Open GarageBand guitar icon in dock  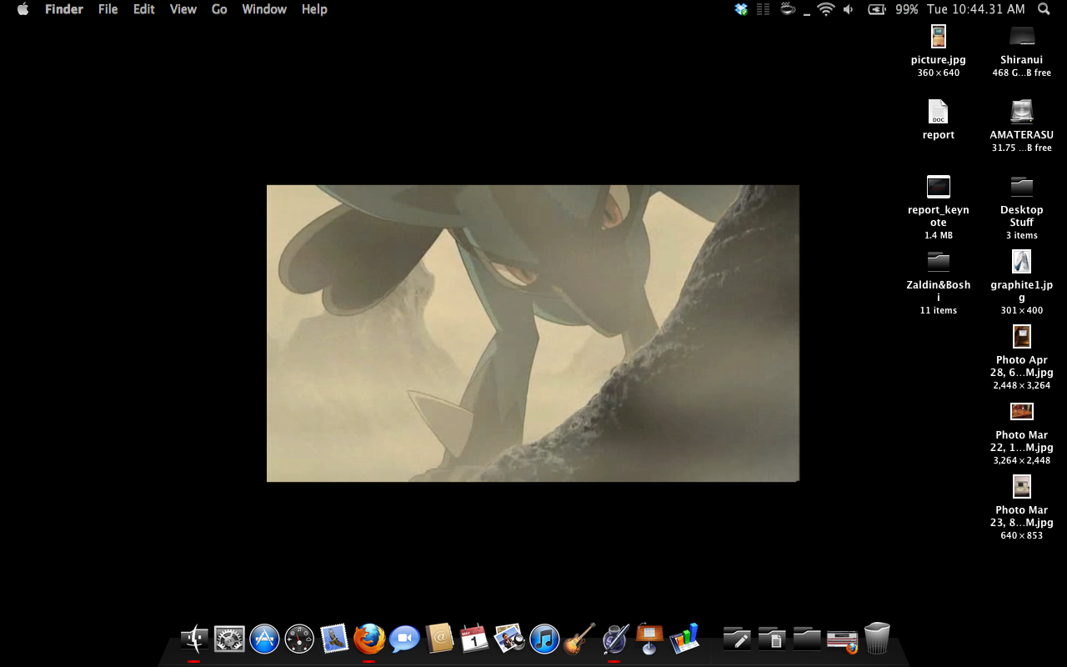tap(579, 639)
